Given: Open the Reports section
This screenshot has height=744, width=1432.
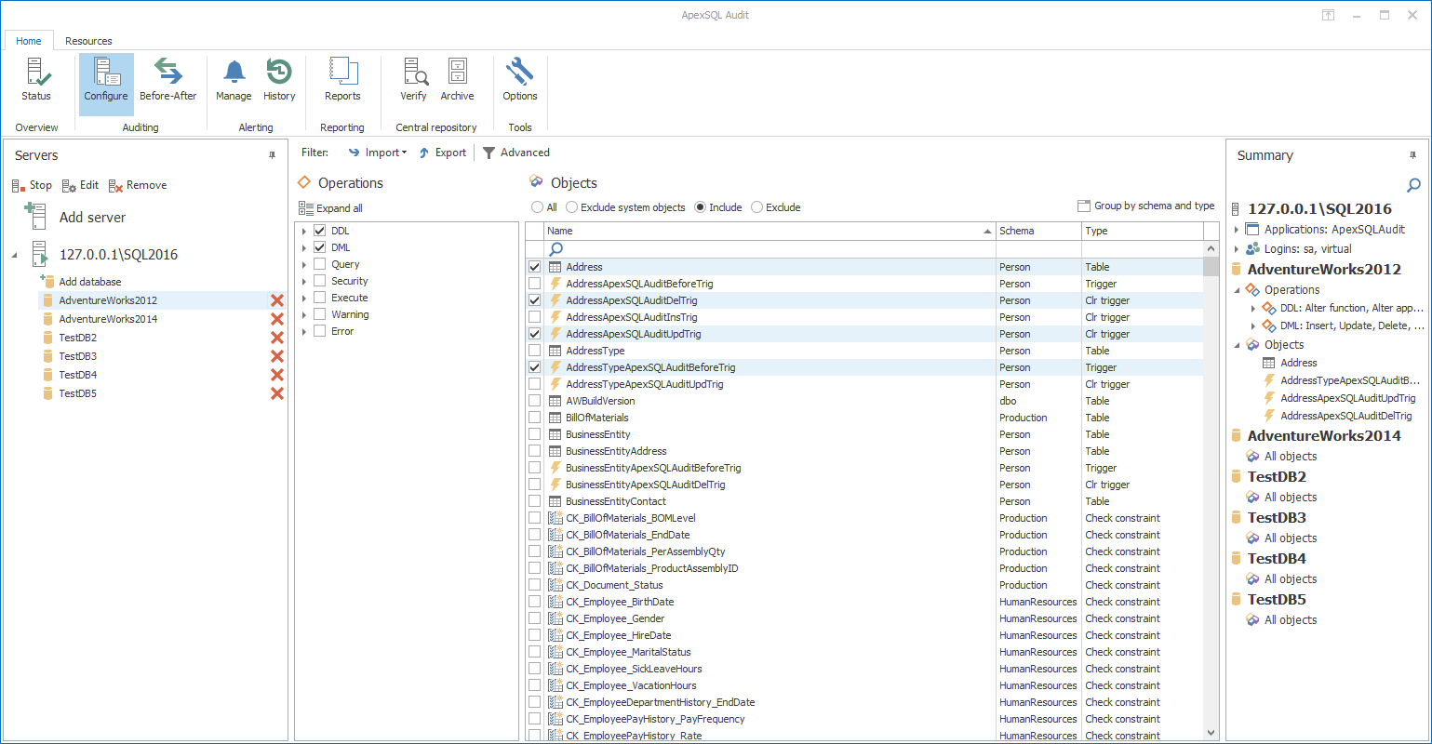Looking at the screenshot, I should click(x=342, y=82).
